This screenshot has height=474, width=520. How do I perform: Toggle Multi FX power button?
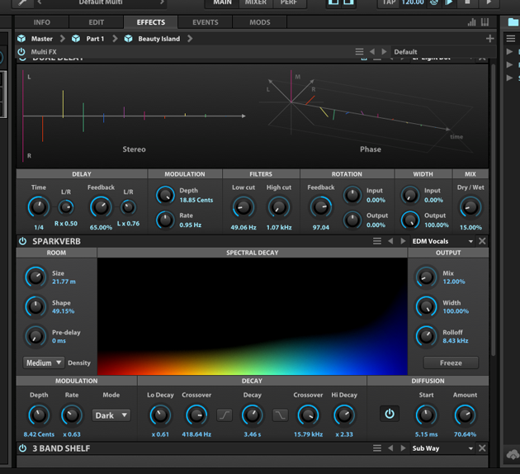pos(21,52)
